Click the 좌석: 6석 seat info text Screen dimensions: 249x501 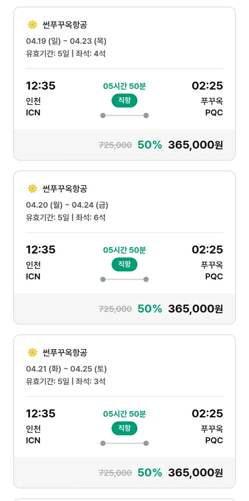tap(90, 218)
